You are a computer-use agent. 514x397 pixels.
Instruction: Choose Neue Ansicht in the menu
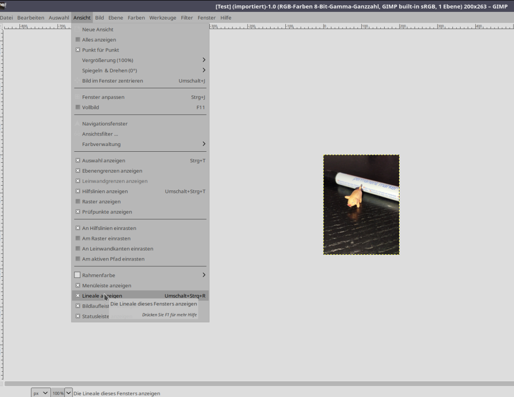click(97, 30)
